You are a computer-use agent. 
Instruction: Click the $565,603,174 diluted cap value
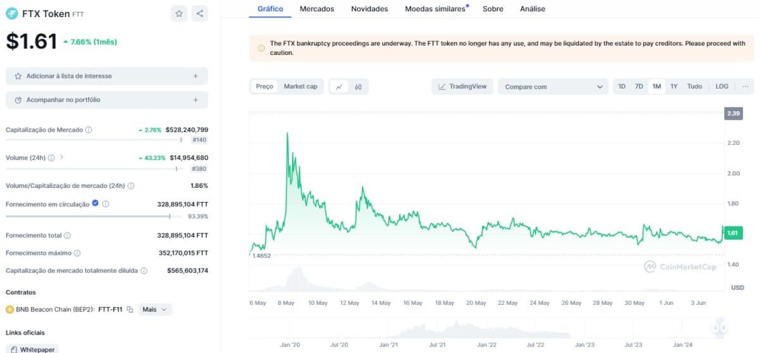[x=187, y=271]
